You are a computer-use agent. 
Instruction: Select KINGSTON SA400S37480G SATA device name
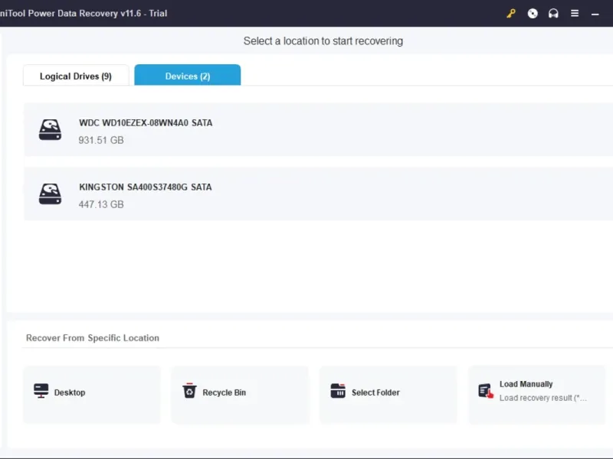(x=145, y=187)
